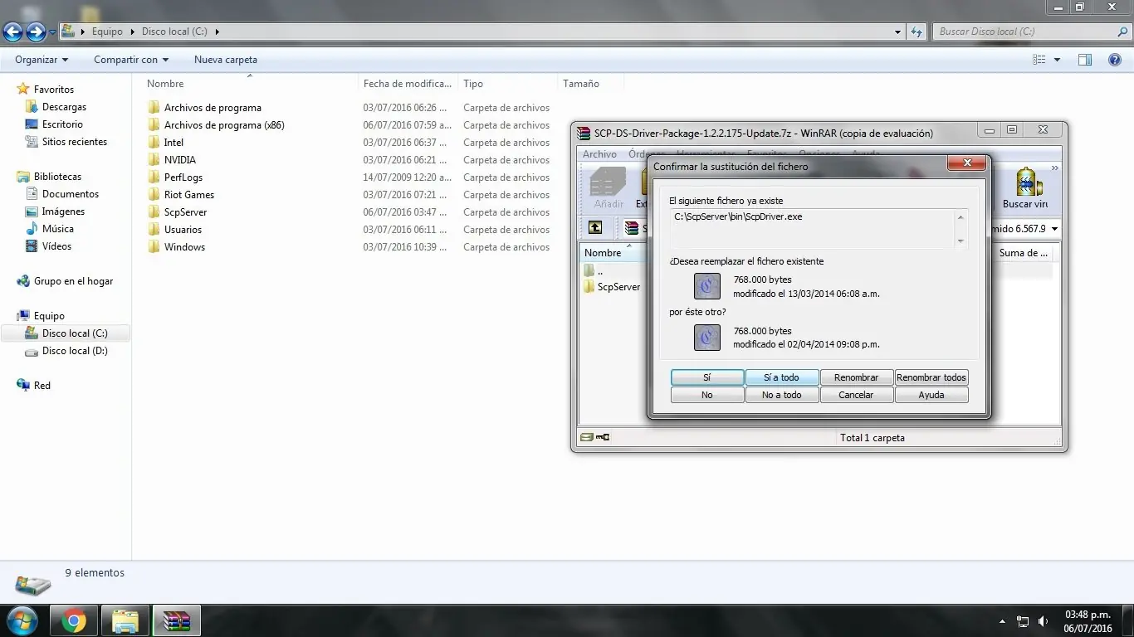
Task: Show hidden system tray icons
Action: click(1002, 621)
